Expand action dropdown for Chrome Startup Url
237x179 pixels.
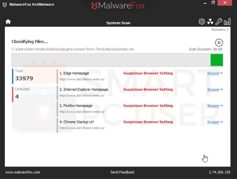coord(221,122)
